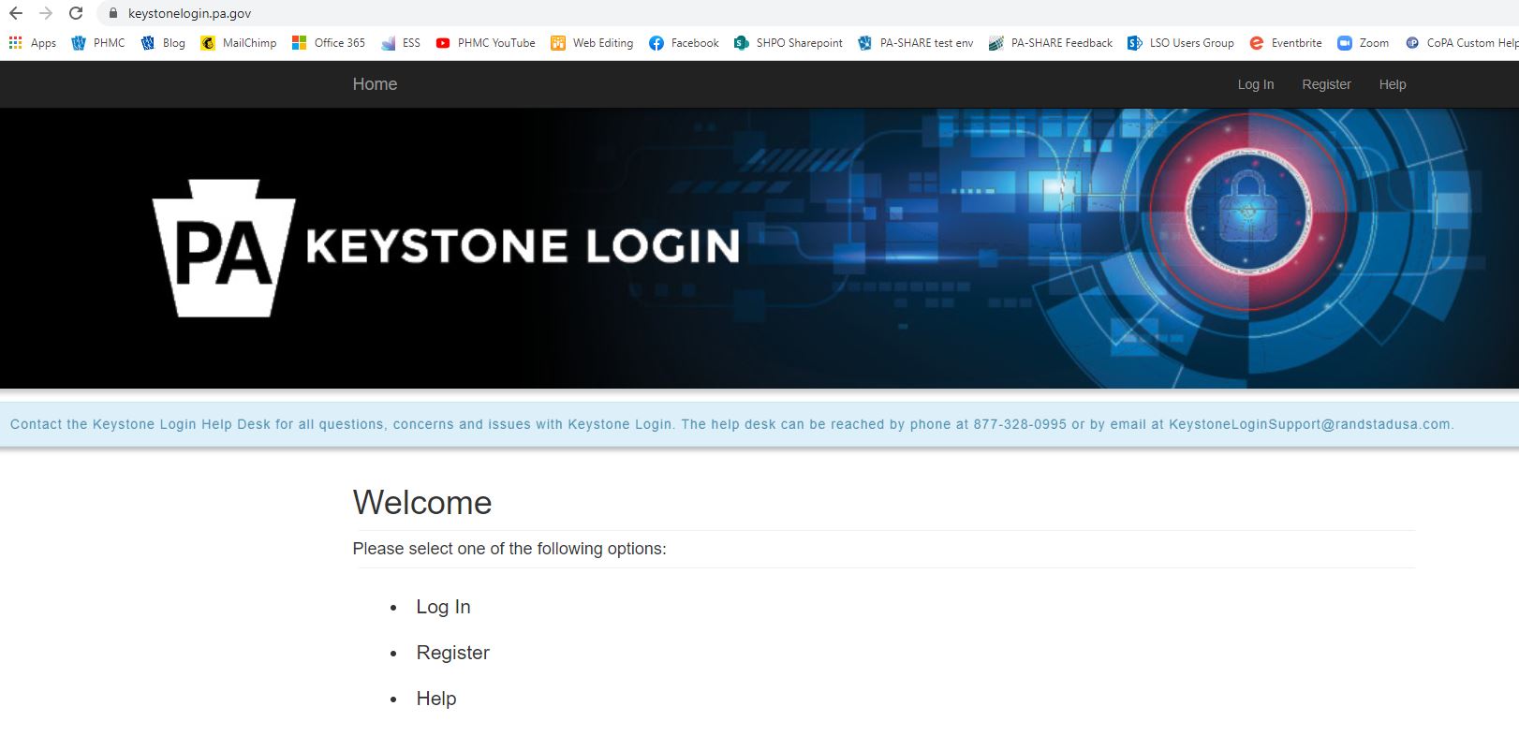
Task: Open the PHMC bookmark
Action: 98,43
